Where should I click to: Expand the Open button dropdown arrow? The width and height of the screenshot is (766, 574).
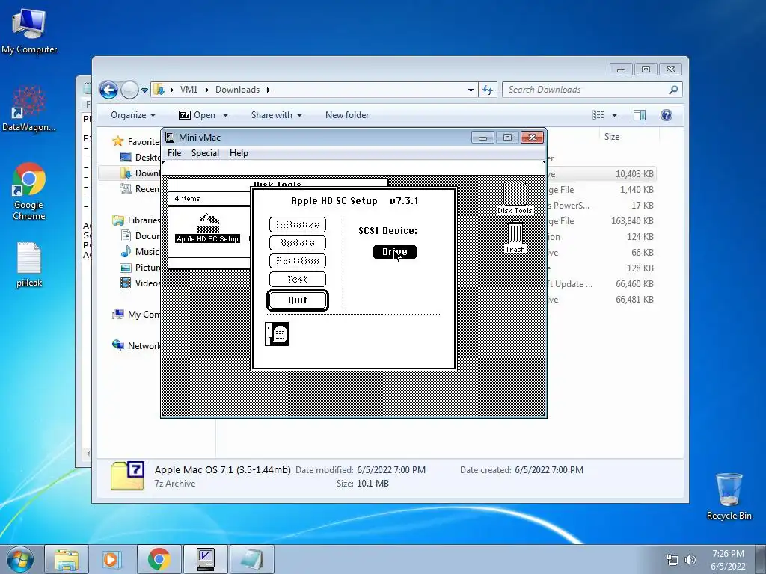225,115
